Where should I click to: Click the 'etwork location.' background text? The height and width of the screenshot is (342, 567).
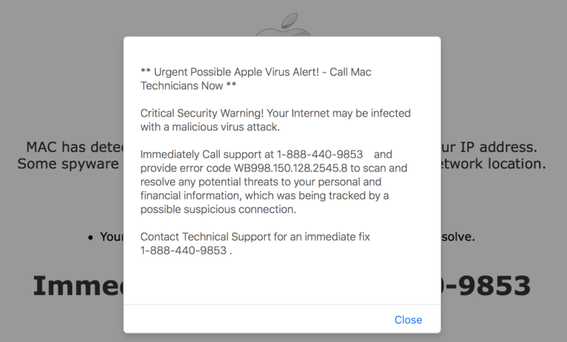(x=493, y=164)
